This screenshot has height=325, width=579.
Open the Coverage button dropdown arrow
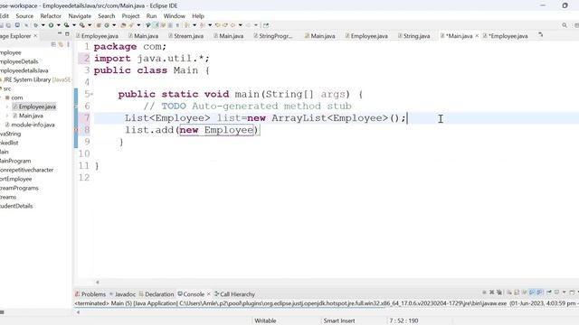point(74,25)
